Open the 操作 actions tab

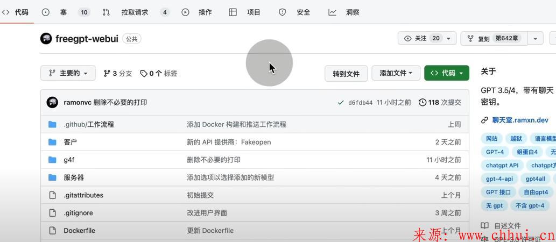pos(197,12)
